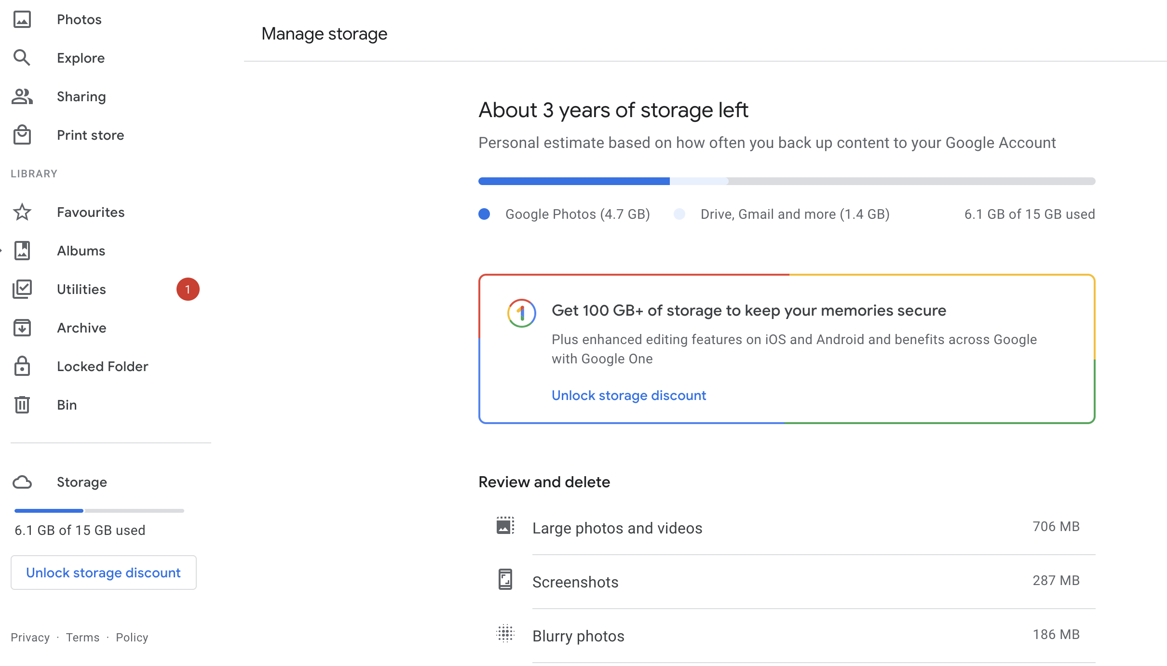Click Unlock storage discount link in Google One card
Image resolution: width=1167 pixels, height=666 pixels.
pyautogui.click(x=629, y=395)
